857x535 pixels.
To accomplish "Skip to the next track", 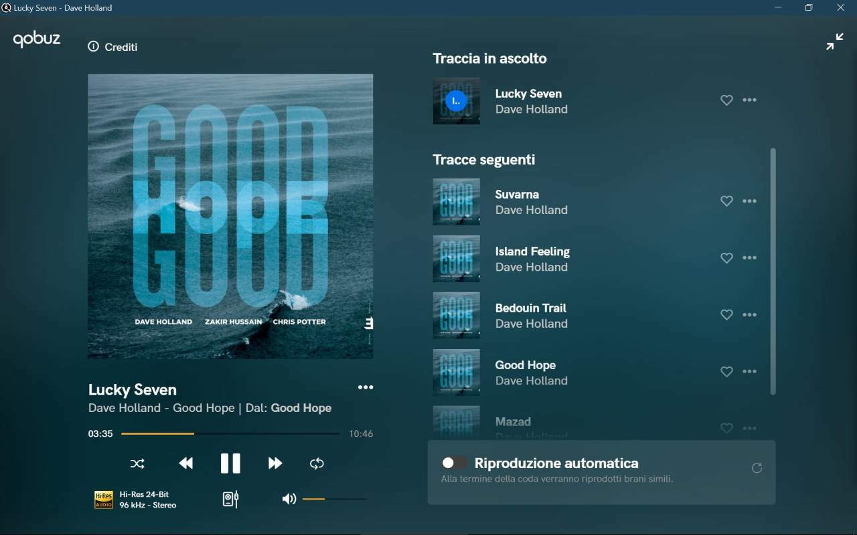I will point(275,463).
